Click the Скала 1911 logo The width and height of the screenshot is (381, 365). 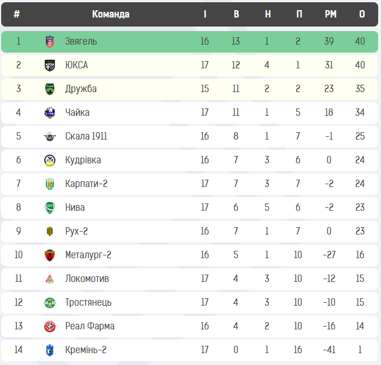pos(50,136)
